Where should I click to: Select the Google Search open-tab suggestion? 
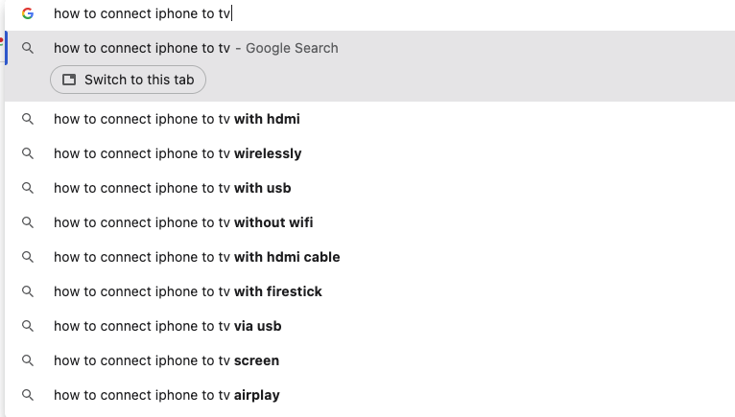(x=196, y=48)
